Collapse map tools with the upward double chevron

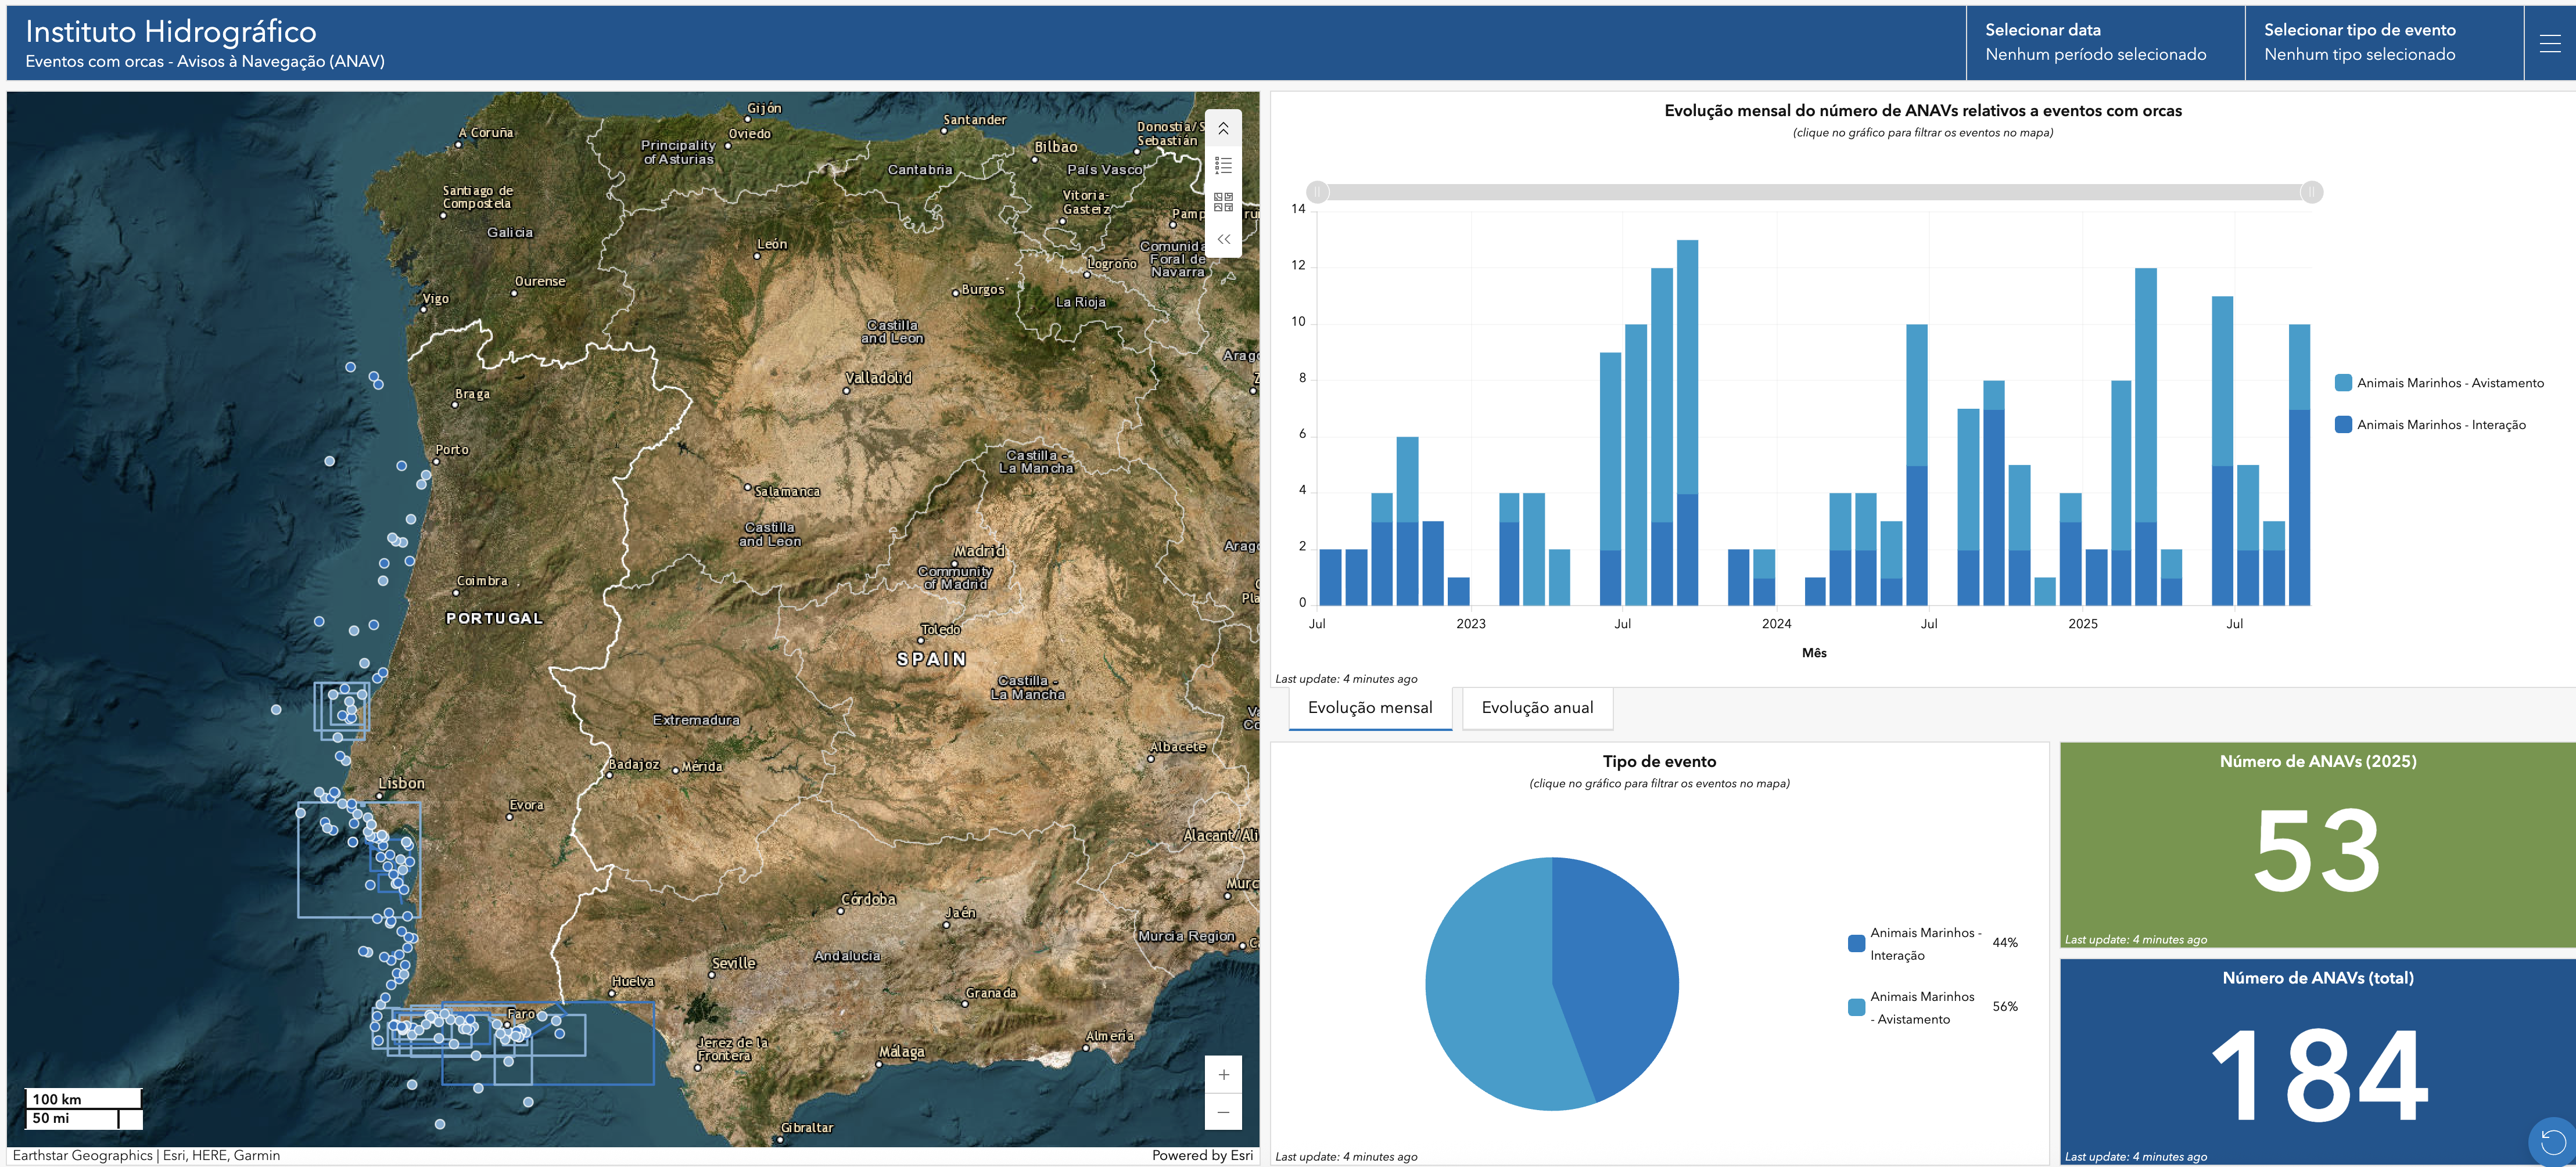point(1223,129)
